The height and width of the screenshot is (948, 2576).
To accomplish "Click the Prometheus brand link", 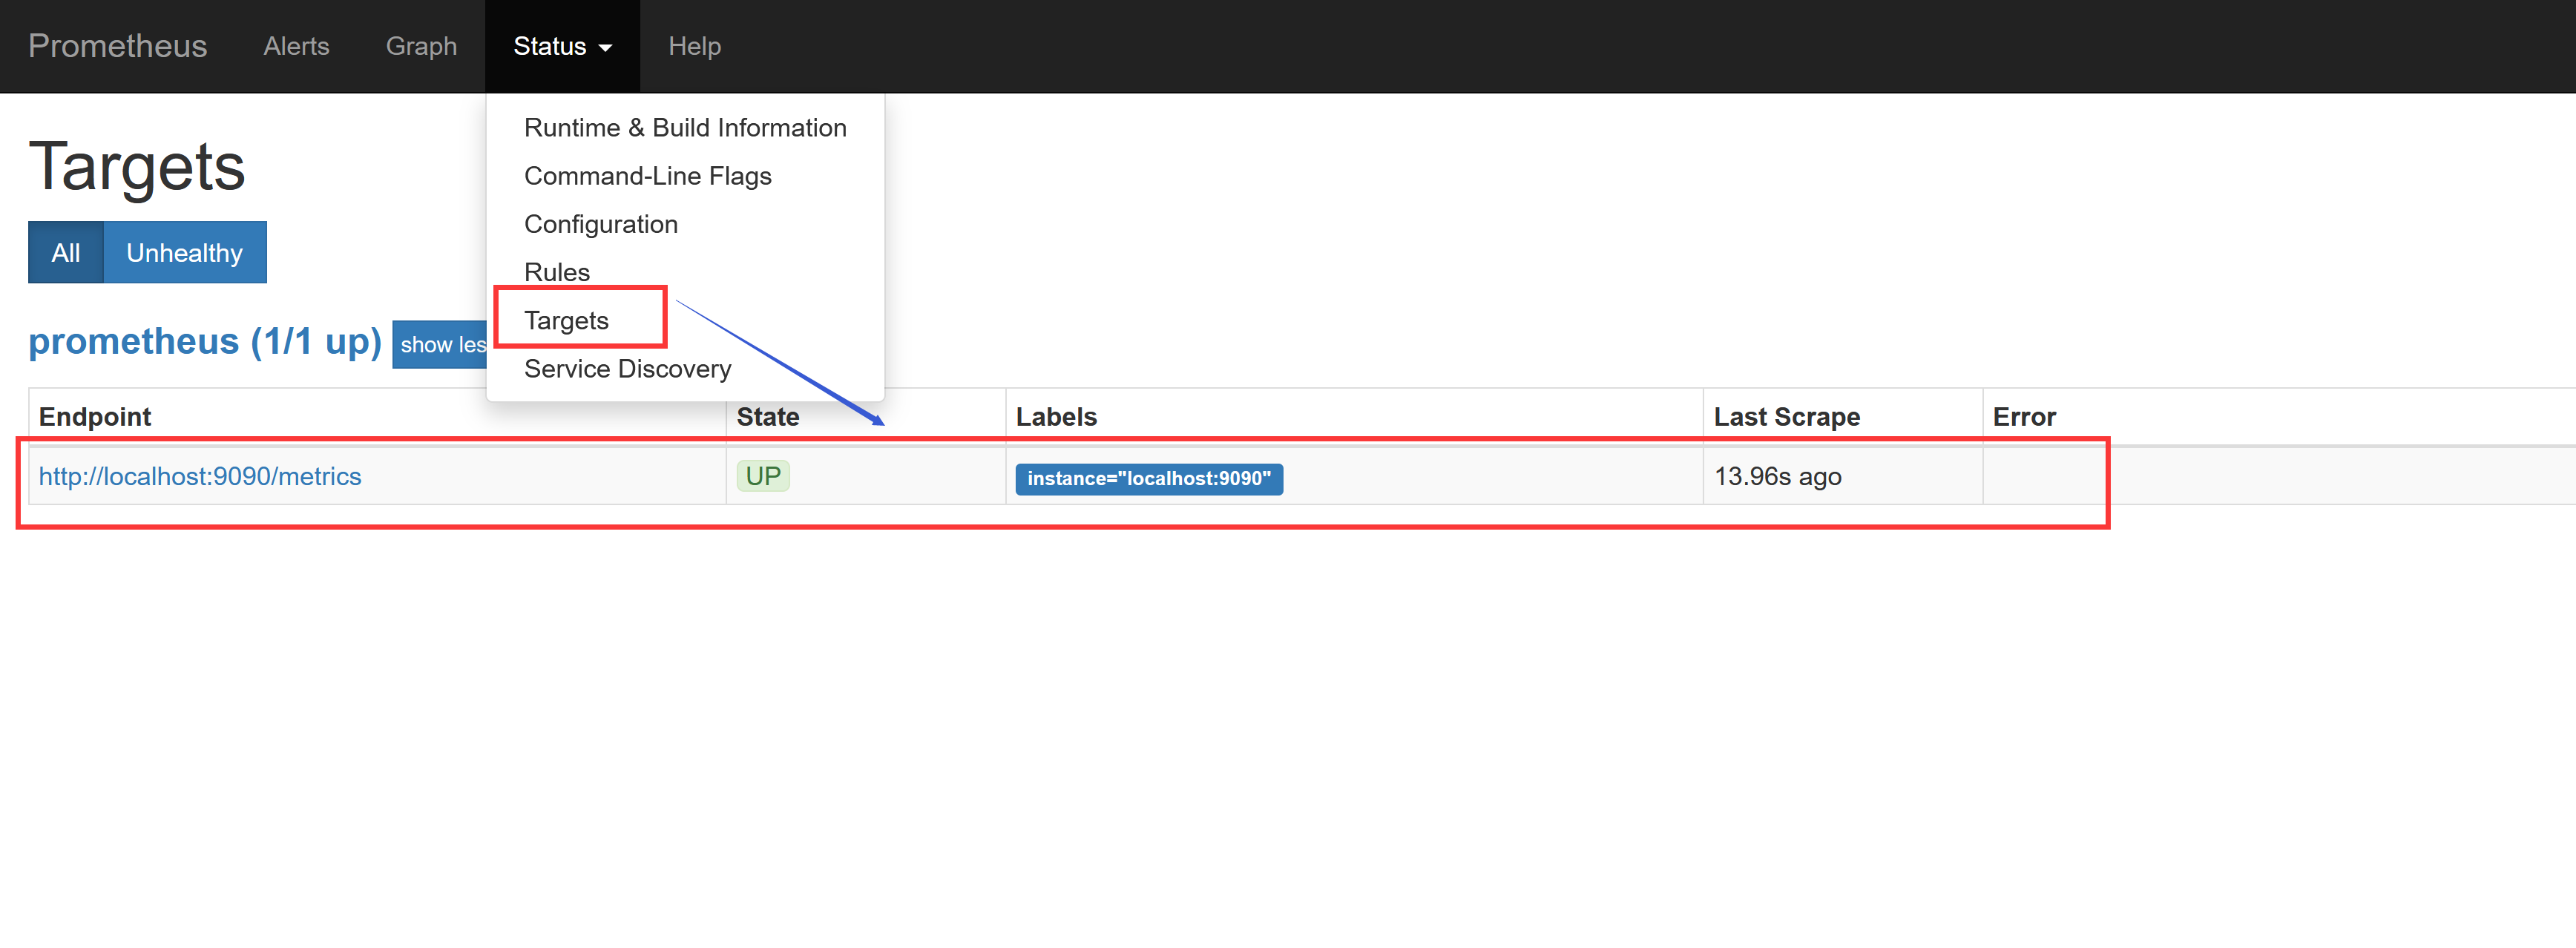I will point(117,46).
